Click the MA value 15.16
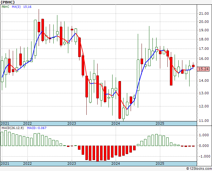This screenshot has width=212, height=171. click(27, 7)
